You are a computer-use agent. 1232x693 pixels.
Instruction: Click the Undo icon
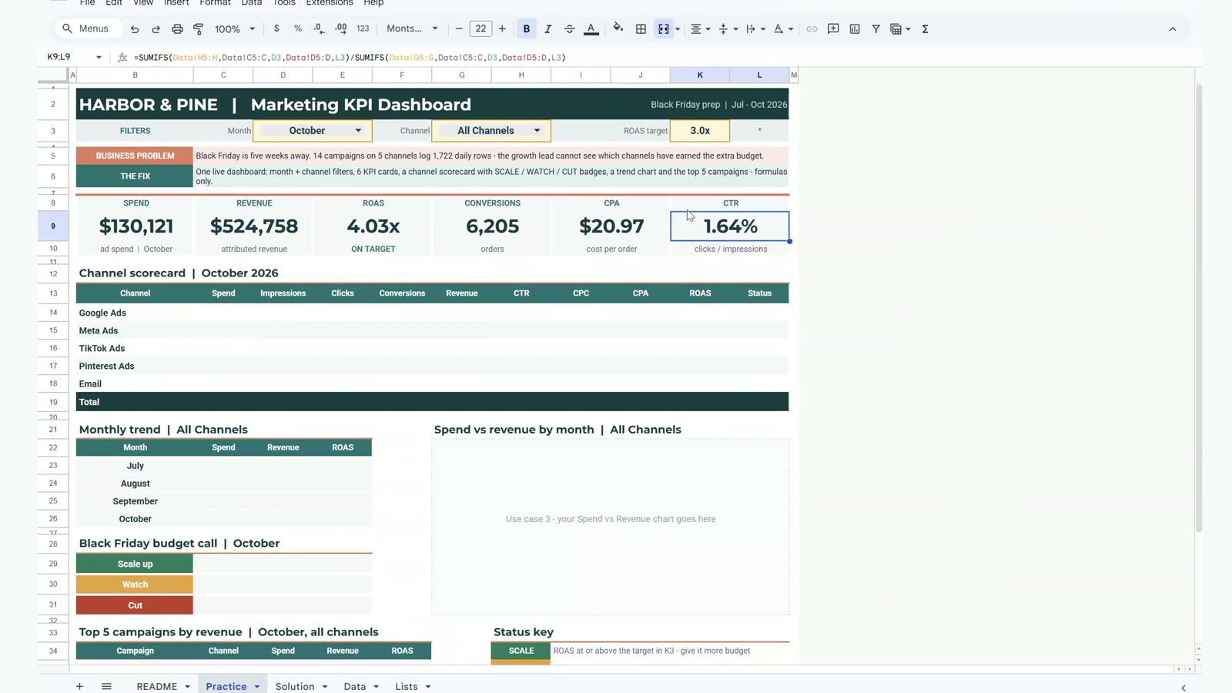tap(135, 29)
